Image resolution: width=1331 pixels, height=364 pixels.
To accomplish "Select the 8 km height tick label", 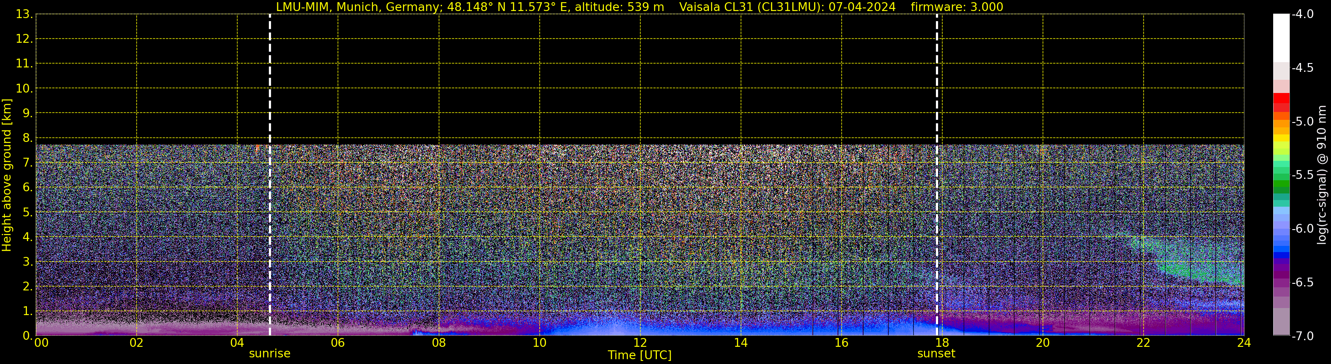I will pyautogui.click(x=27, y=138).
